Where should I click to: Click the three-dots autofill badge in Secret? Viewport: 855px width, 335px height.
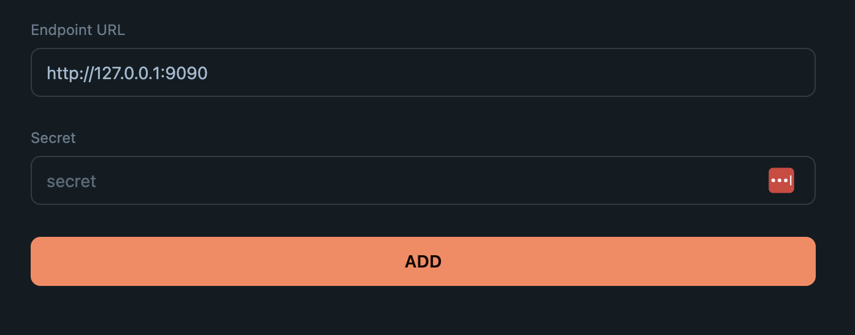(781, 180)
